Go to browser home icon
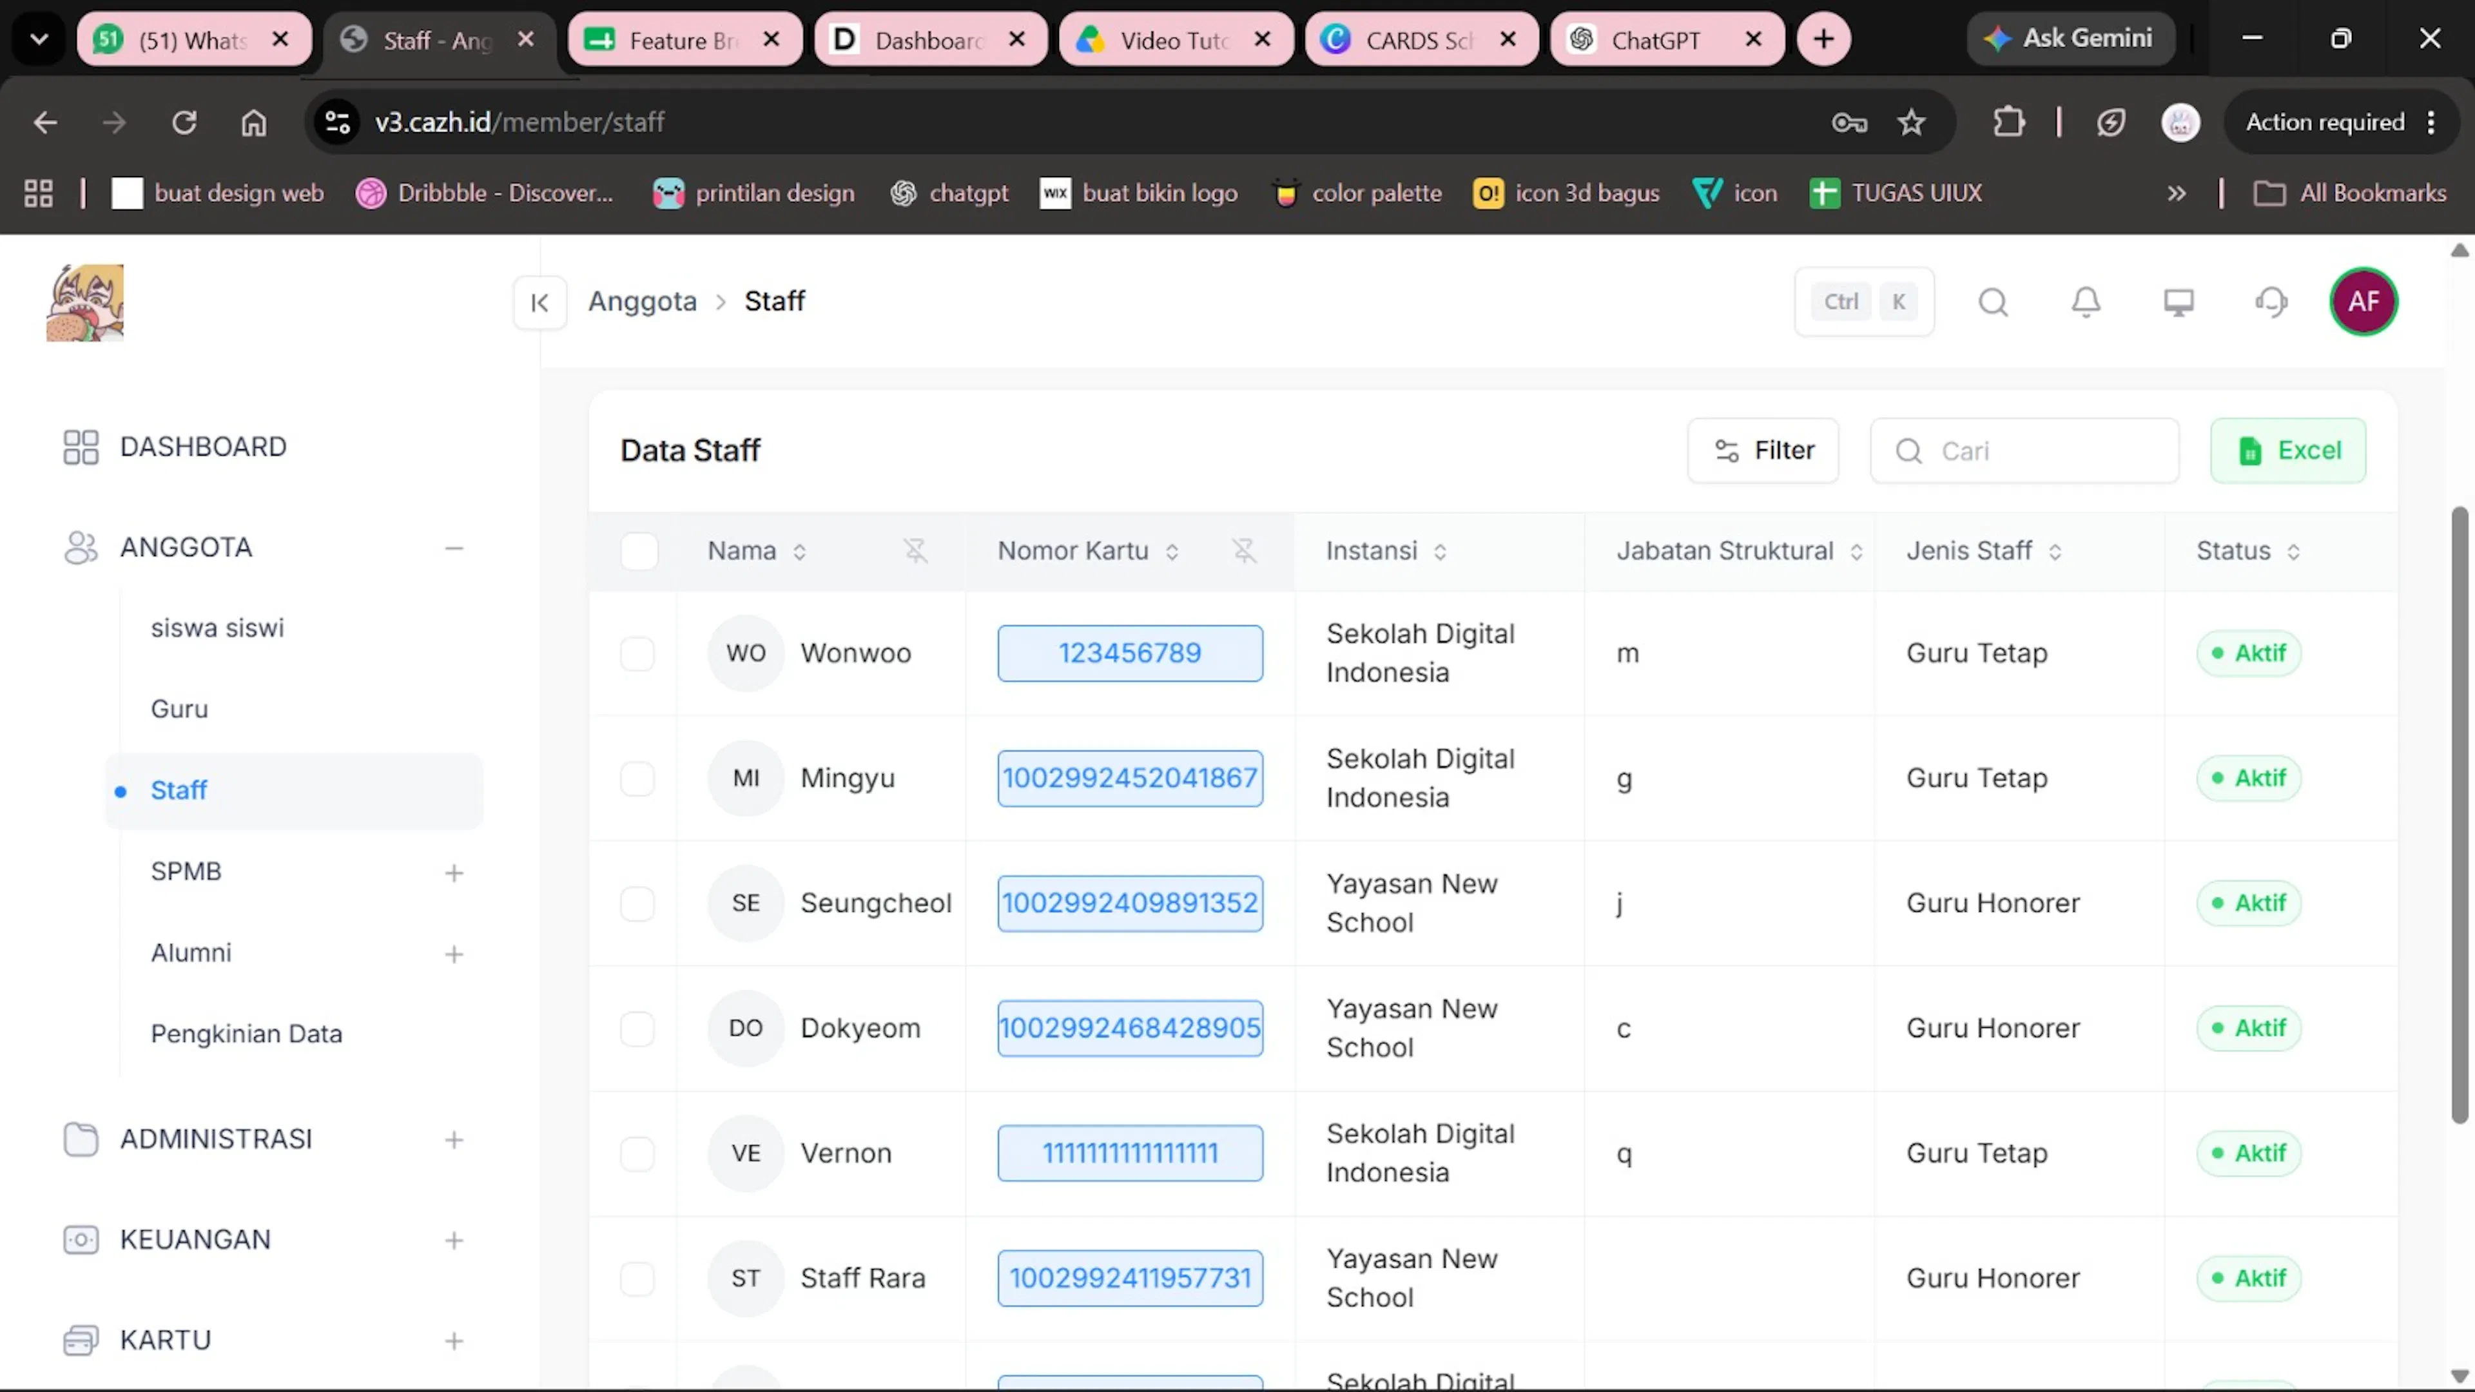 254,122
